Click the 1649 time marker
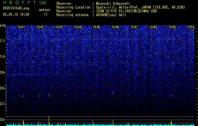The width and height of the screenshot is (198, 126). [172, 27]
